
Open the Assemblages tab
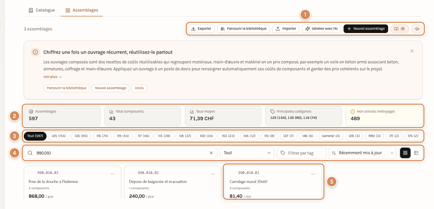click(x=82, y=10)
